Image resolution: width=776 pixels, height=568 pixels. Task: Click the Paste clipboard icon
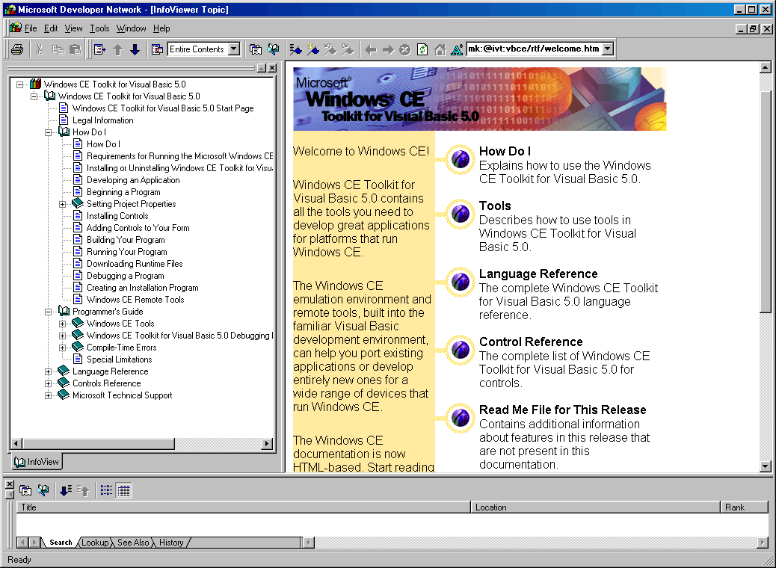coord(76,49)
